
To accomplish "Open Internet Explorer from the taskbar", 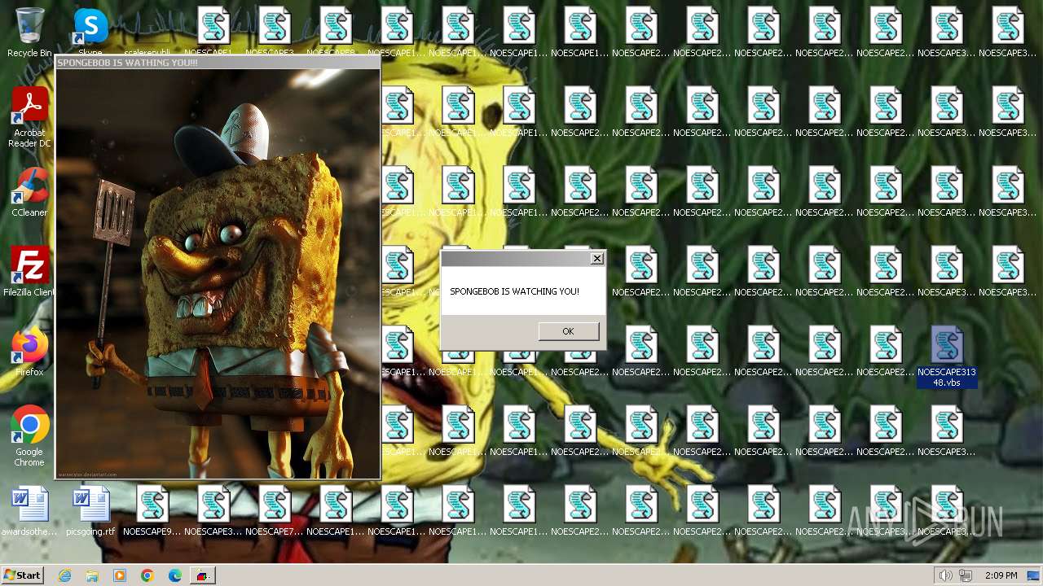I will coord(64,575).
